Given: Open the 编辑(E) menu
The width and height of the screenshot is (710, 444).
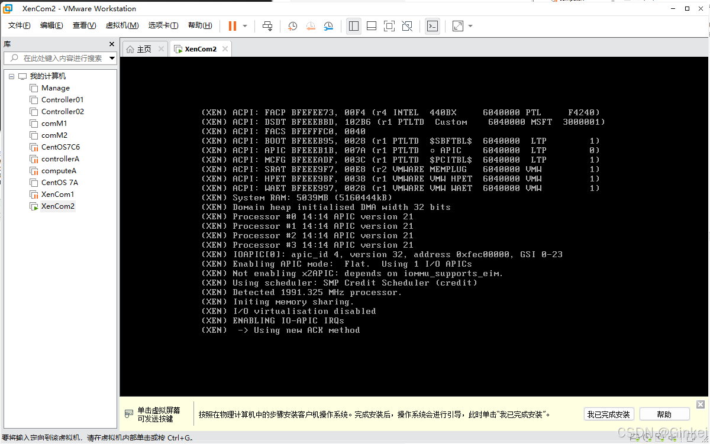Looking at the screenshot, I should point(51,25).
